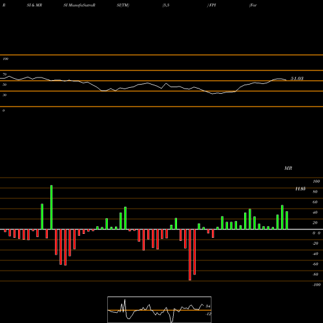Click the tallest green MR histogram bar
This screenshot has height=323, width=323.
51,207
